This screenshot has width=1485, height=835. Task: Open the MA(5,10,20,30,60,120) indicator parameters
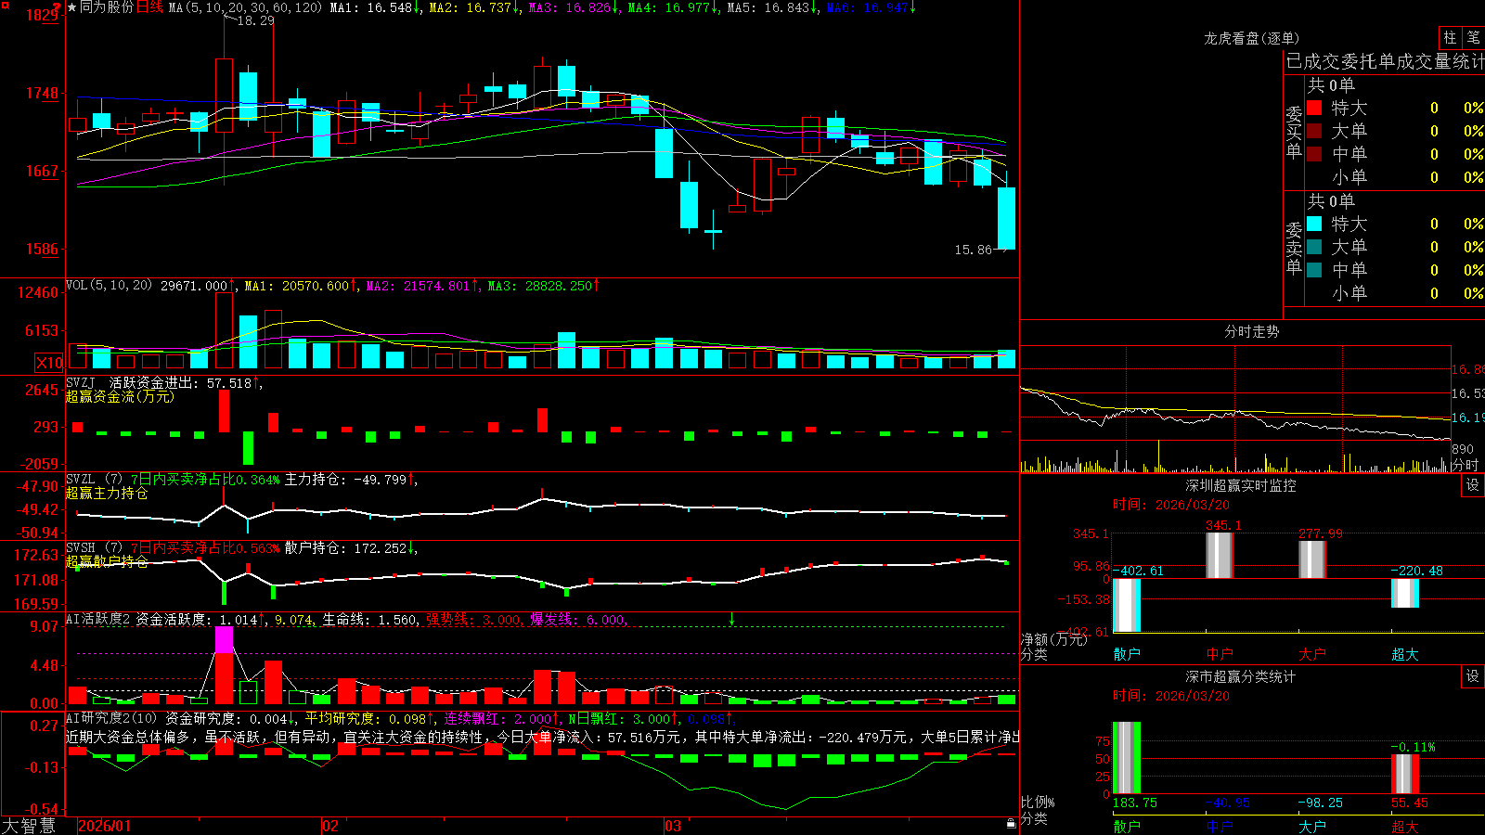[x=245, y=7]
